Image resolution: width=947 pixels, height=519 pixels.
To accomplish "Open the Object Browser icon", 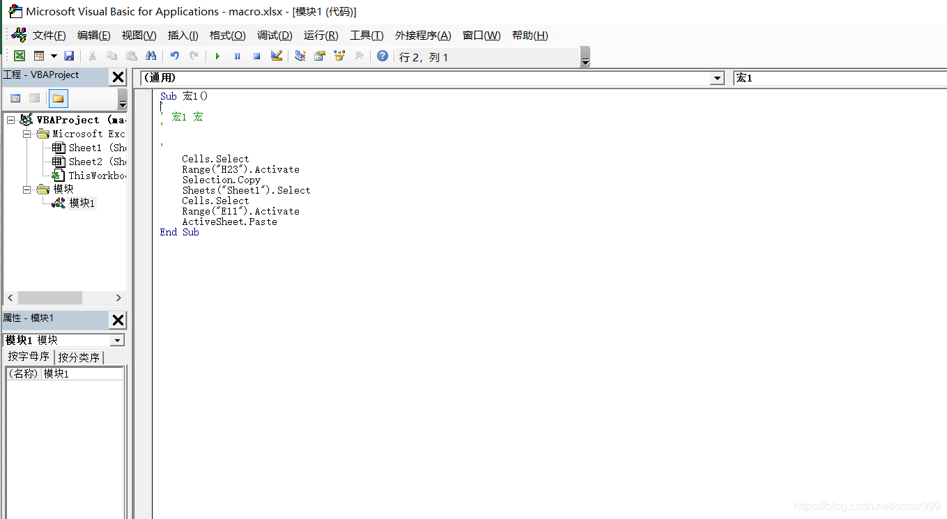I will point(339,56).
